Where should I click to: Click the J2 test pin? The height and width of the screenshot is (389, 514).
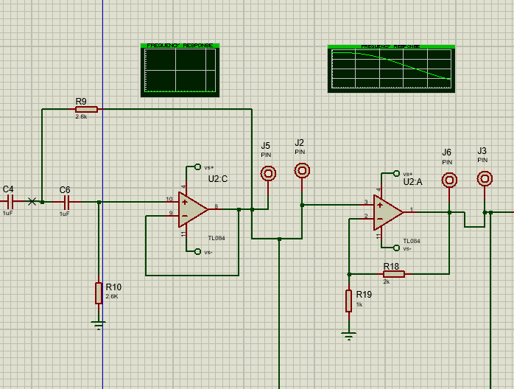[302, 171]
